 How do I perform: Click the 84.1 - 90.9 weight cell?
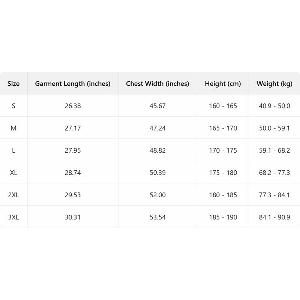pyautogui.click(x=274, y=217)
